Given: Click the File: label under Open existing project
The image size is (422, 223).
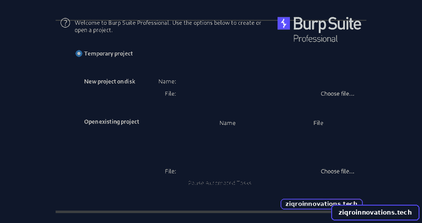Looking at the screenshot, I should (170, 171).
